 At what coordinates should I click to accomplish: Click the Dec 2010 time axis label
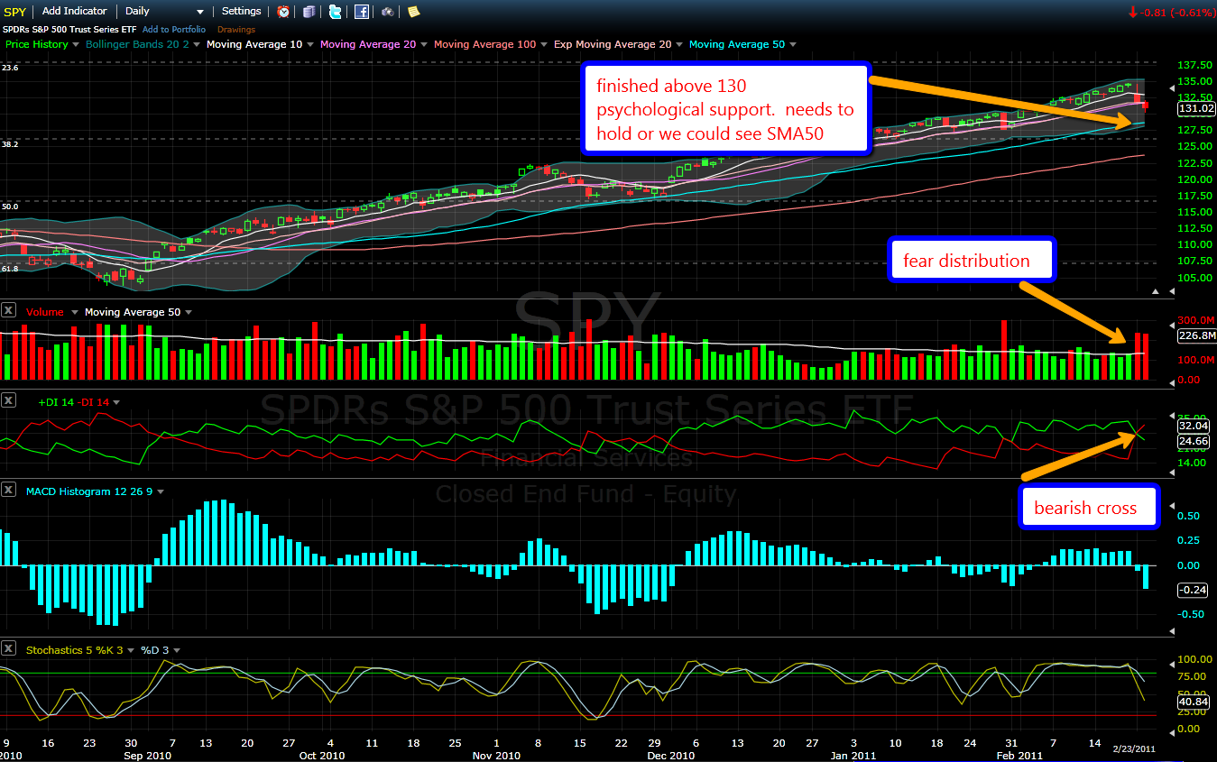point(670,756)
